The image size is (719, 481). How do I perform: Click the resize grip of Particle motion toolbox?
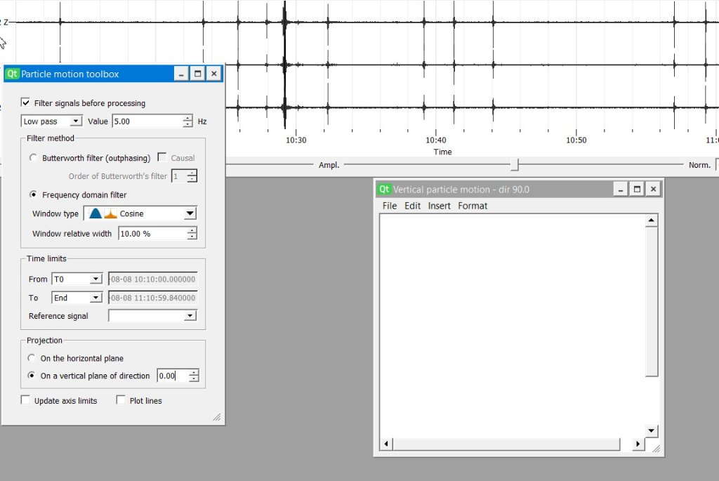click(x=217, y=417)
